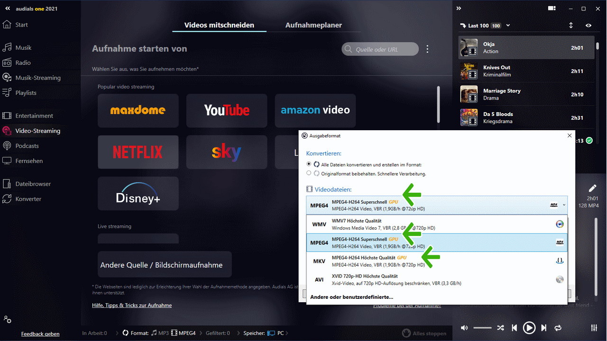Toggle the eye visibility icon in playlist

coord(589,26)
